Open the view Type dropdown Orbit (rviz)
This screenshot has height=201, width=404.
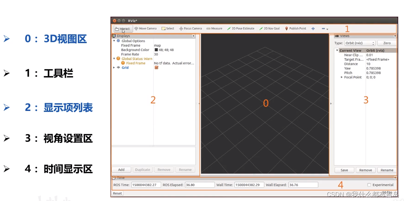360,43
